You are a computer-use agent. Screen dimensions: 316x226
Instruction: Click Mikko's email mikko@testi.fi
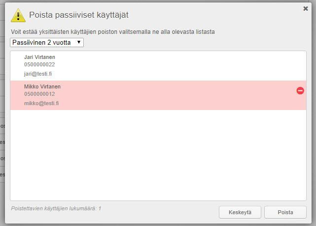point(41,103)
